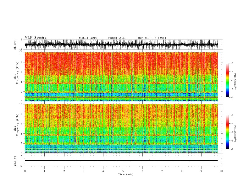249x192 pixels.
Task: Click the time axis tick label "5"
Action: tap(123, 171)
